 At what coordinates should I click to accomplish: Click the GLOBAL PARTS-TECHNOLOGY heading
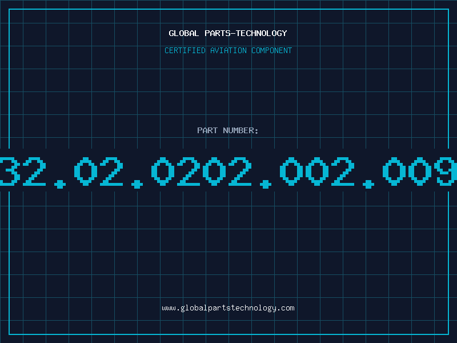point(228,33)
